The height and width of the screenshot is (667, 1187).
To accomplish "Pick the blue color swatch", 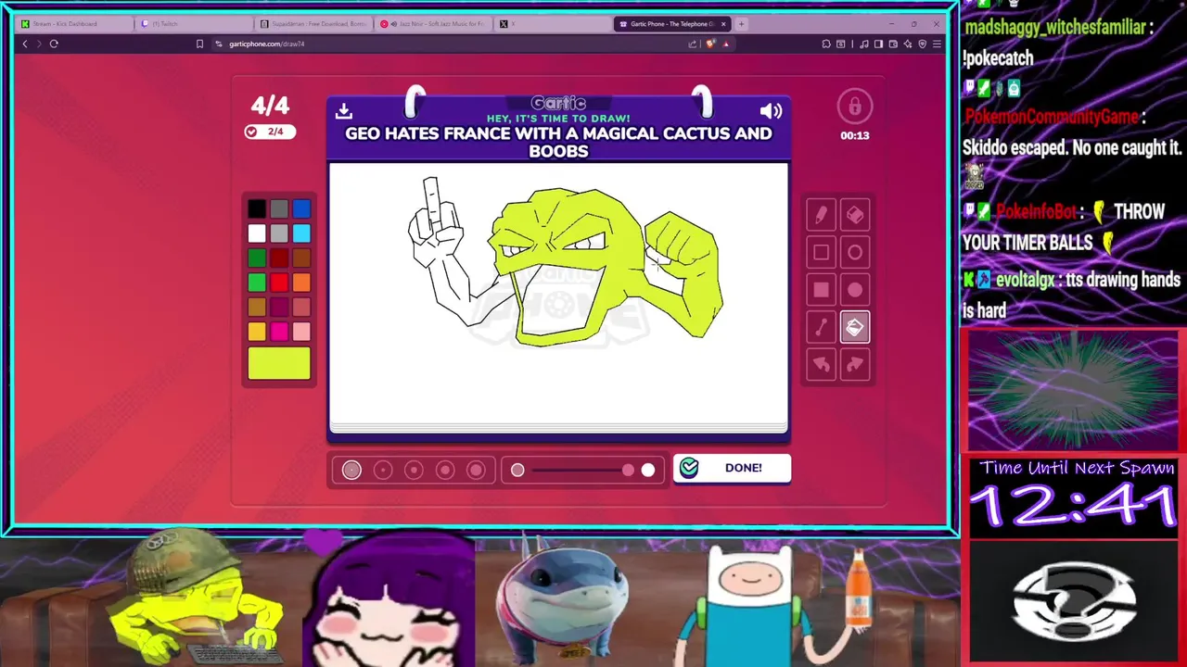I will [x=301, y=209].
